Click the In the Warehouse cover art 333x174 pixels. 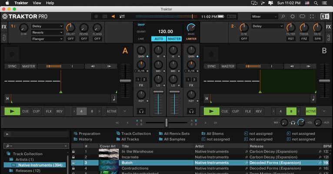[x=109, y=151]
